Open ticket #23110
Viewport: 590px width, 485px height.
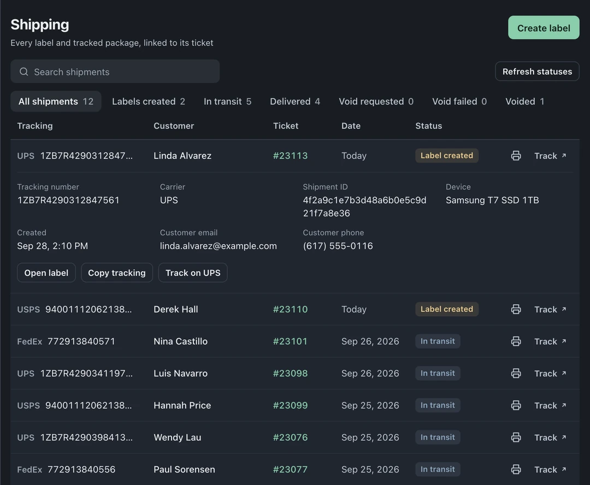290,309
